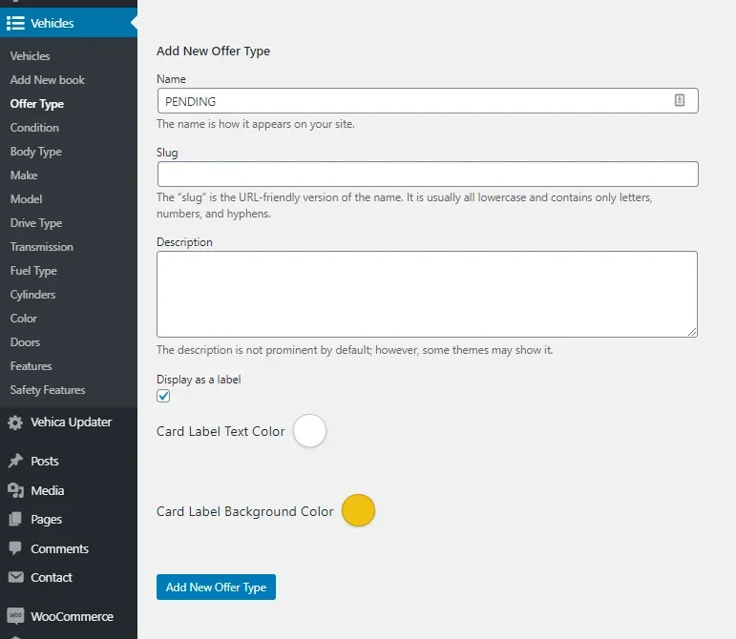
Task: Open the Condition taxonomy page
Action: 34,128
